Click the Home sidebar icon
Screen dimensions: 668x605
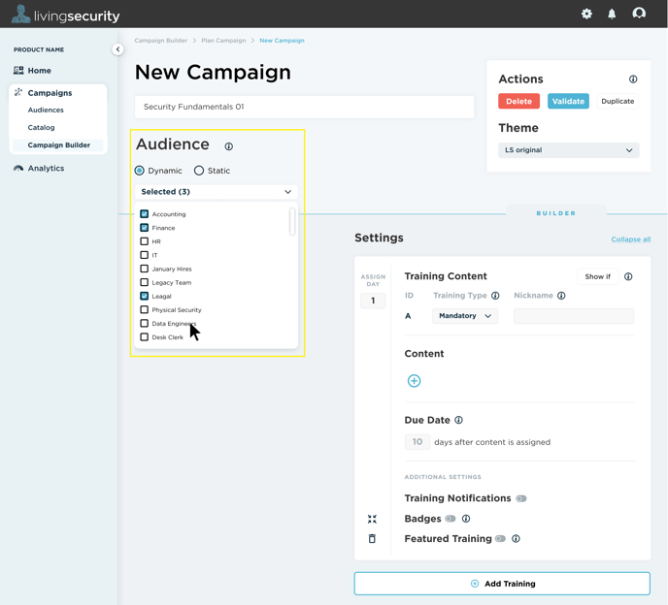tap(18, 70)
